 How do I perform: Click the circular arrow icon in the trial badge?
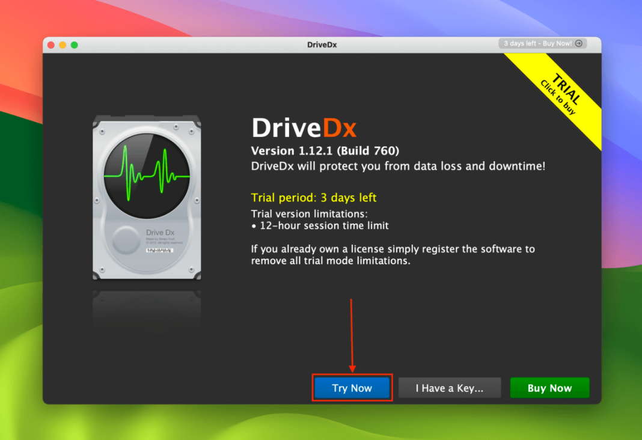pos(578,43)
